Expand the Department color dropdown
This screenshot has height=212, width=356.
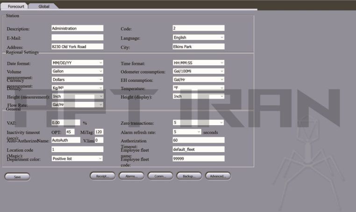click(77, 158)
